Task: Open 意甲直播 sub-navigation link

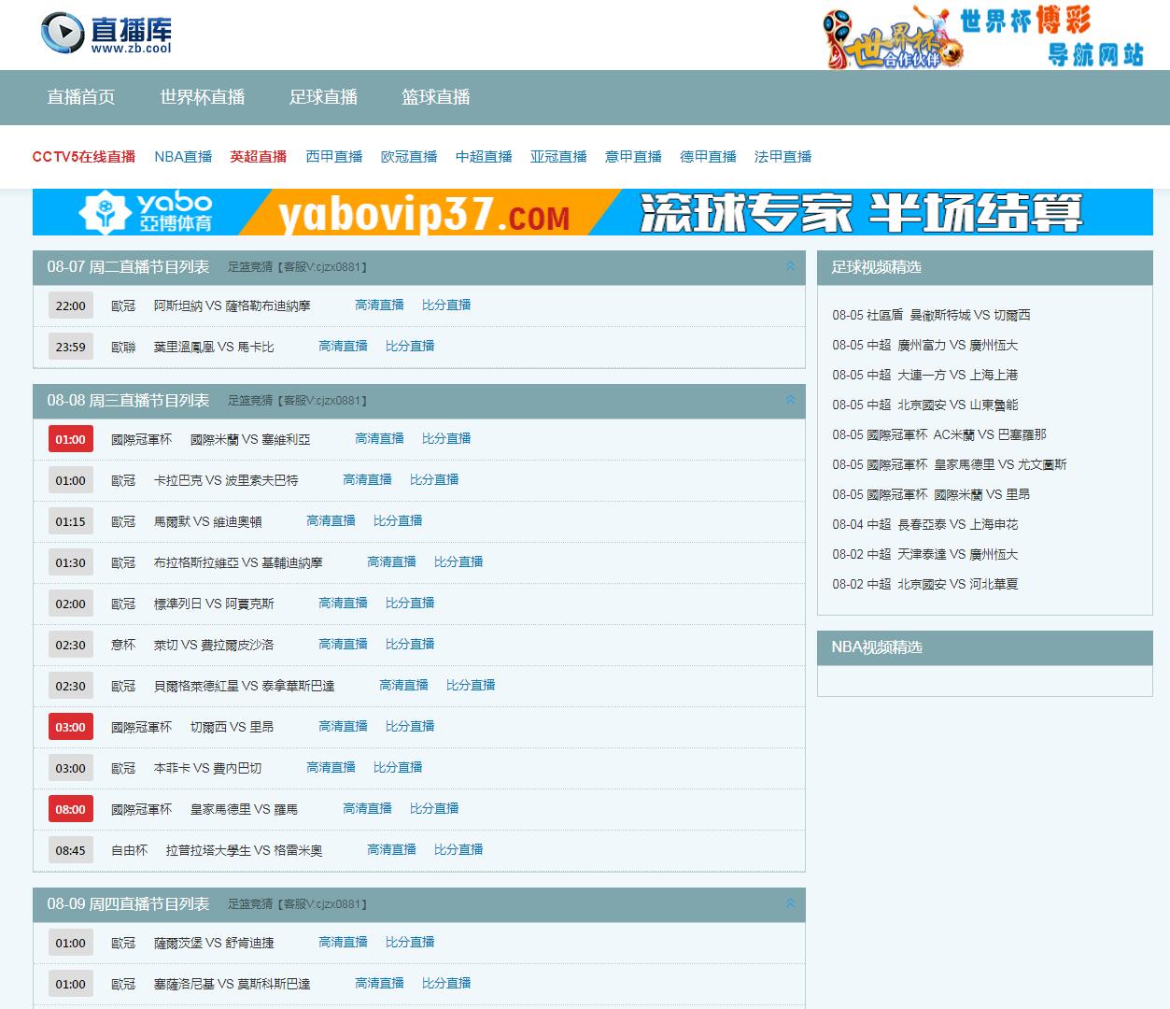Action: (x=633, y=157)
